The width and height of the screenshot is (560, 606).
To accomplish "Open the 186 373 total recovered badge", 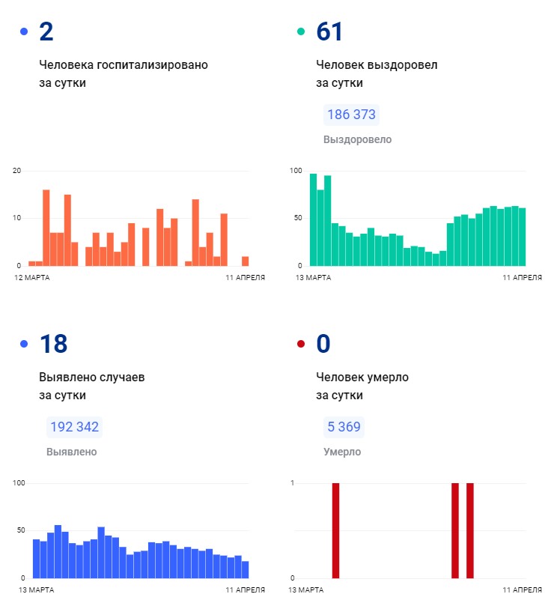I will pyautogui.click(x=352, y=115).
